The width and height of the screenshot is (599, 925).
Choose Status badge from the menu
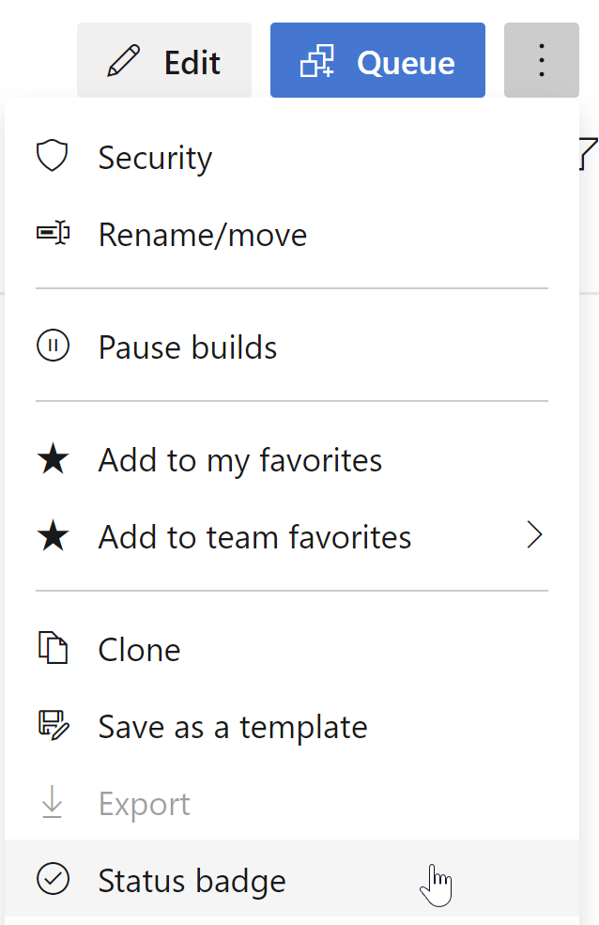(x=192, y=880)
